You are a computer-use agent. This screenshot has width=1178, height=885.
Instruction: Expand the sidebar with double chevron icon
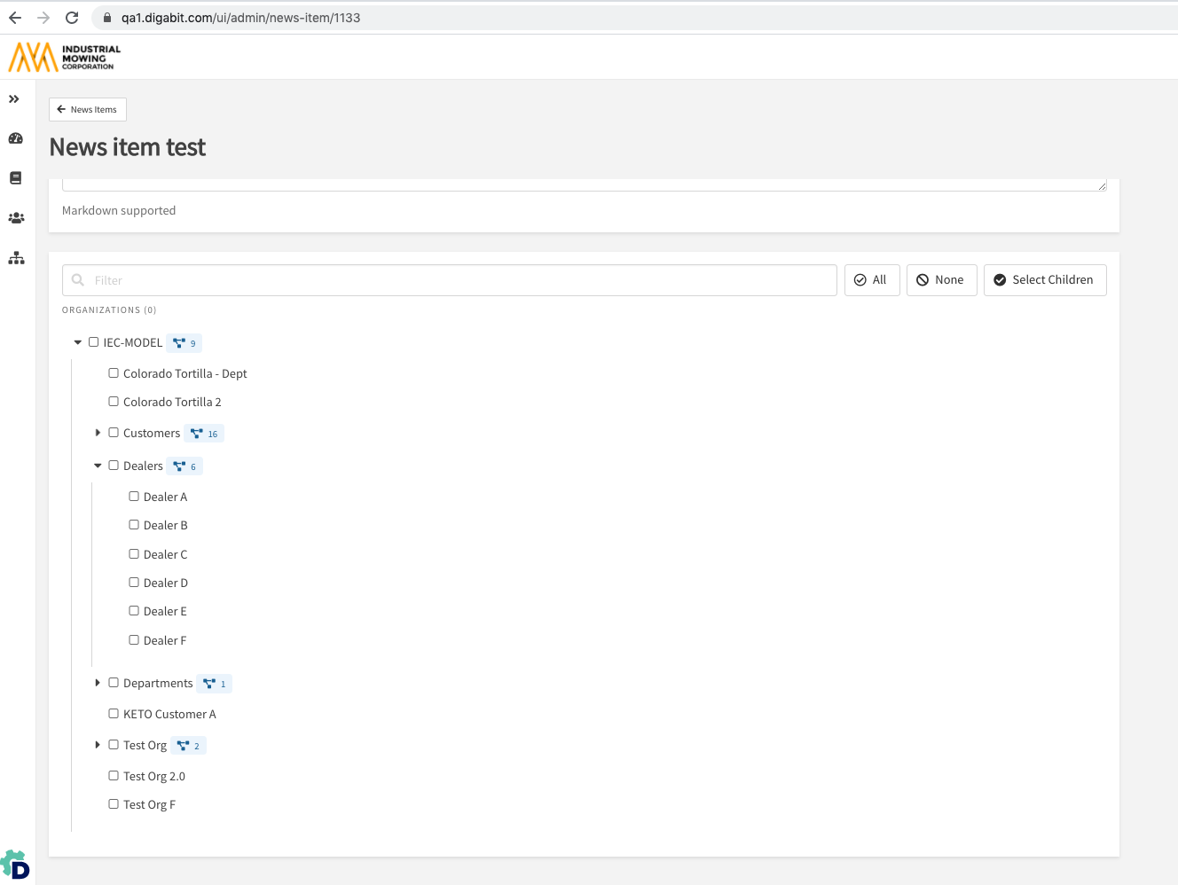coord(14,99)
